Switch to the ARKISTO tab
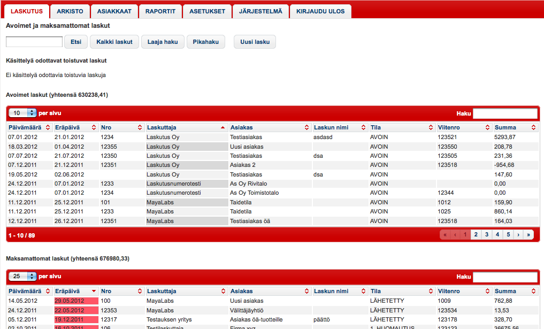This screenshot has height=329, width=544. (x=70, y=11)
